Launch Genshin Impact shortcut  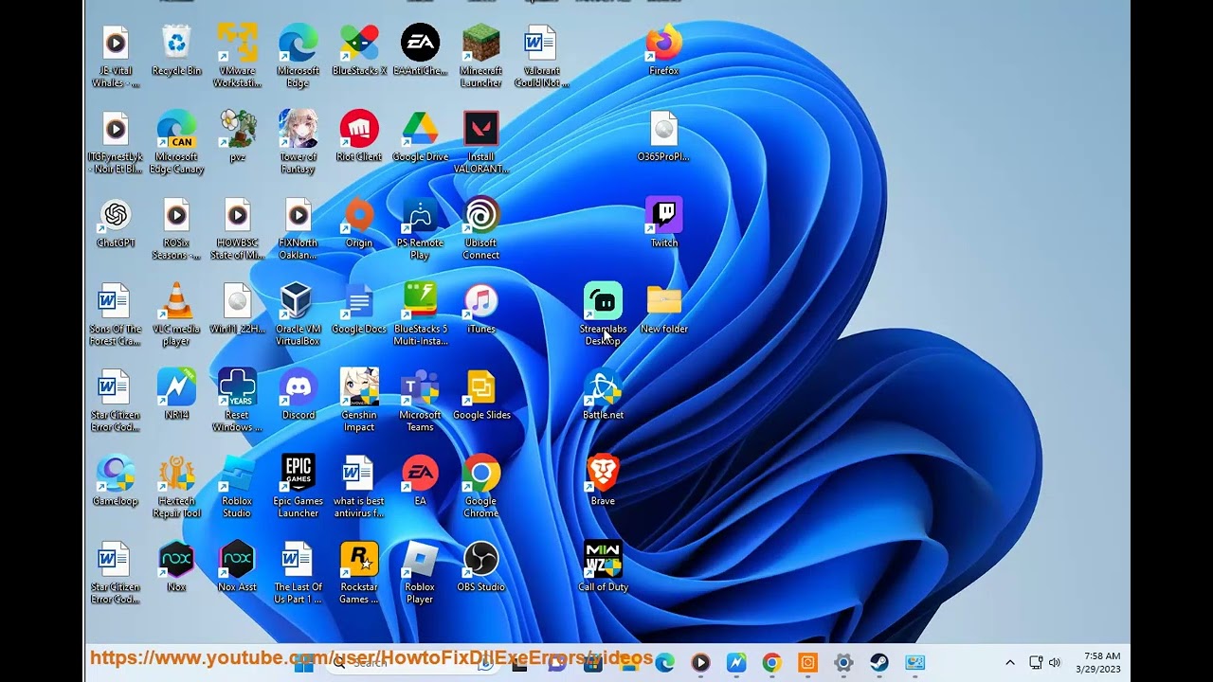click(x=359, y=402)
